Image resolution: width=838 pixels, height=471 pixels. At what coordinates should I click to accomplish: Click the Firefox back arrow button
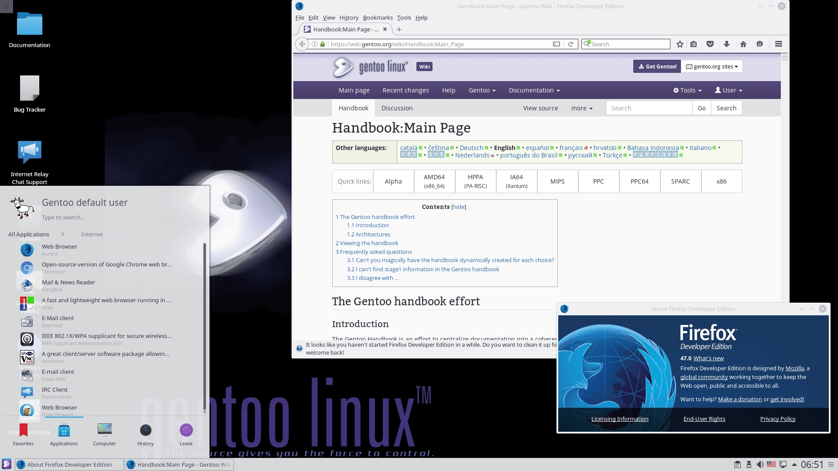(302, 44)
